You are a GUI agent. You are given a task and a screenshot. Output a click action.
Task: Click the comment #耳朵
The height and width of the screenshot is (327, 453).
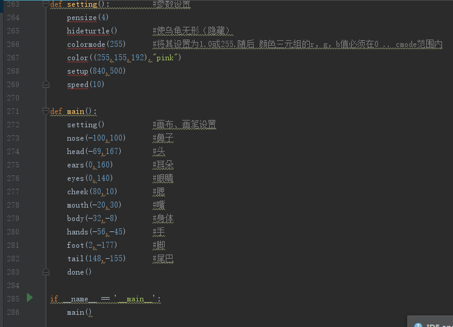[x=163, y=165]
